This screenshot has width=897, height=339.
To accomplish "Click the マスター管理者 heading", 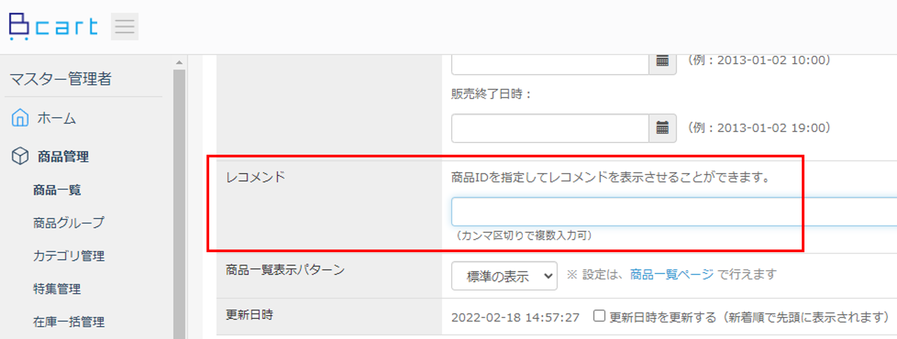I will tap(61, 79).
